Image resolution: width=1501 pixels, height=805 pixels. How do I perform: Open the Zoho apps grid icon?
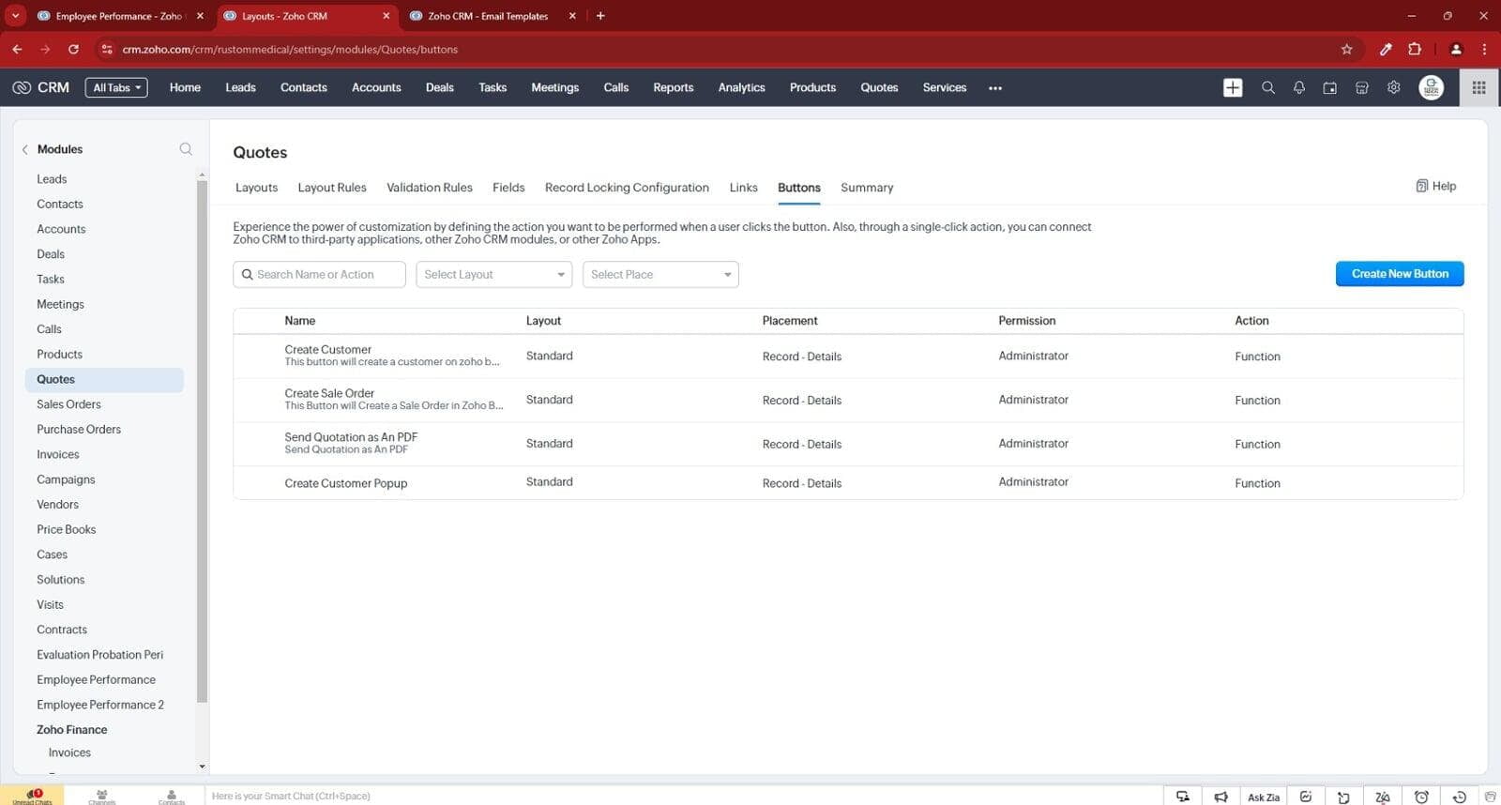[1478, 87]
